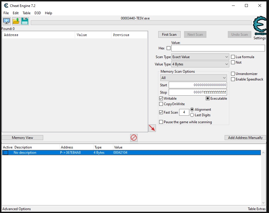Expand the Memory Scan Options All dropdown
The height and width of the screenshot is (213, 269).
pos(194,78)
